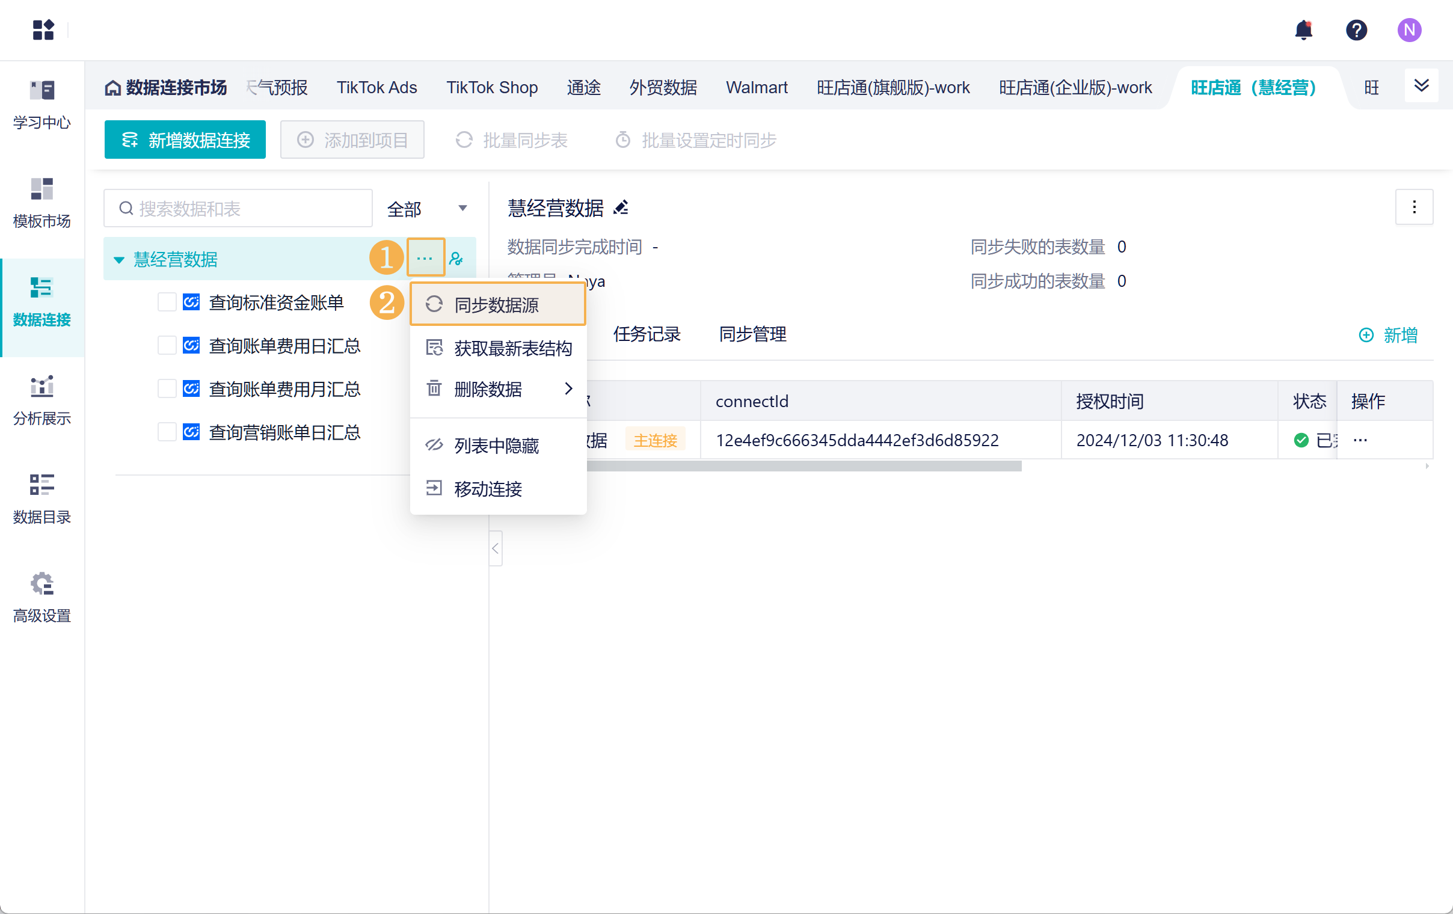This screenshot has height=914, width=1453.
Task: Click the help question mark icon
Action: 1356,30
